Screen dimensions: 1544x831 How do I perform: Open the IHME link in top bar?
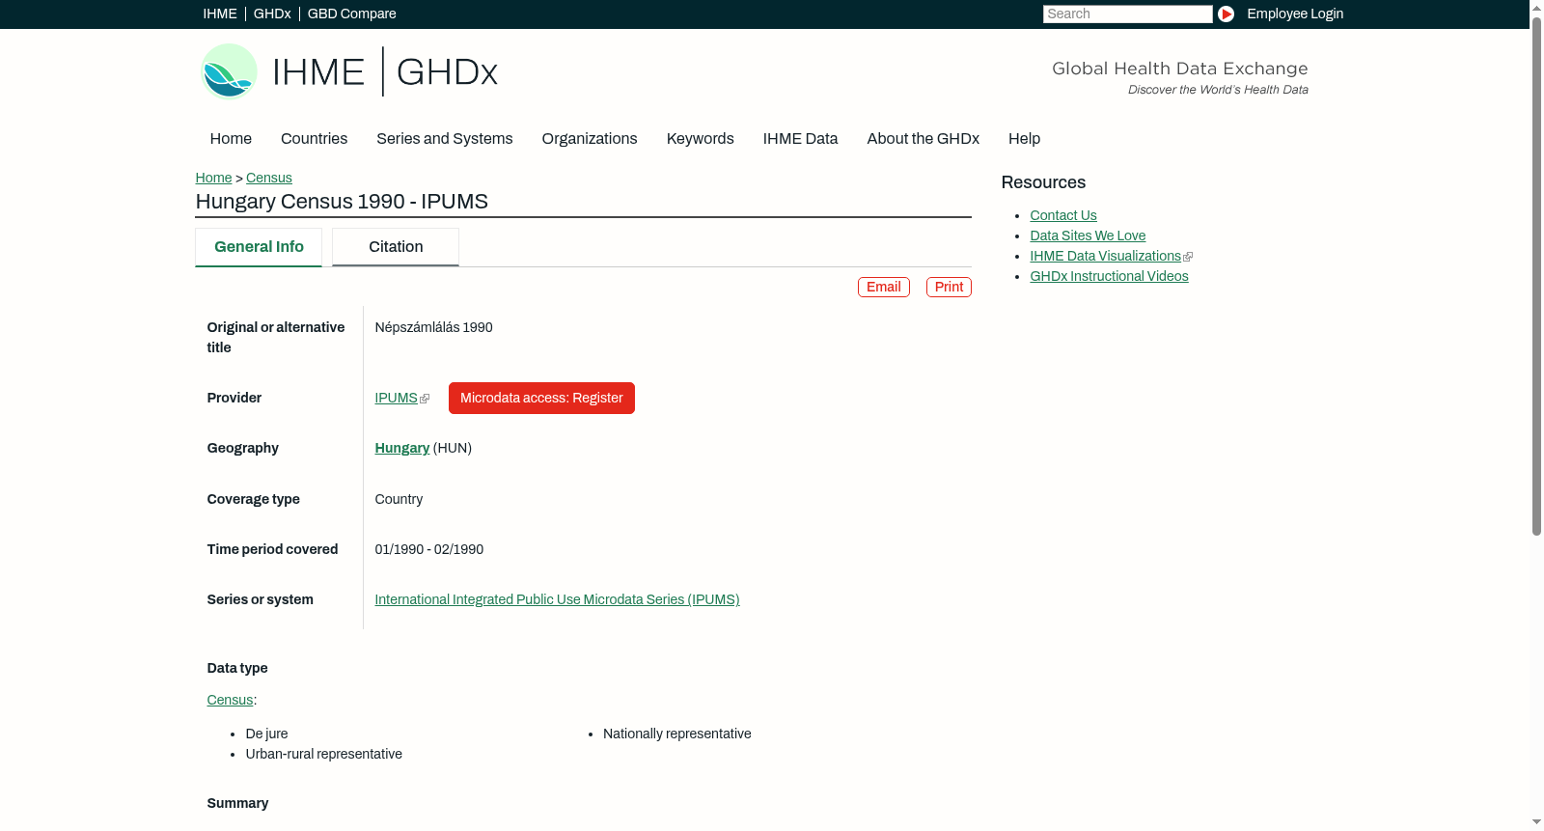tap(220, 14)
